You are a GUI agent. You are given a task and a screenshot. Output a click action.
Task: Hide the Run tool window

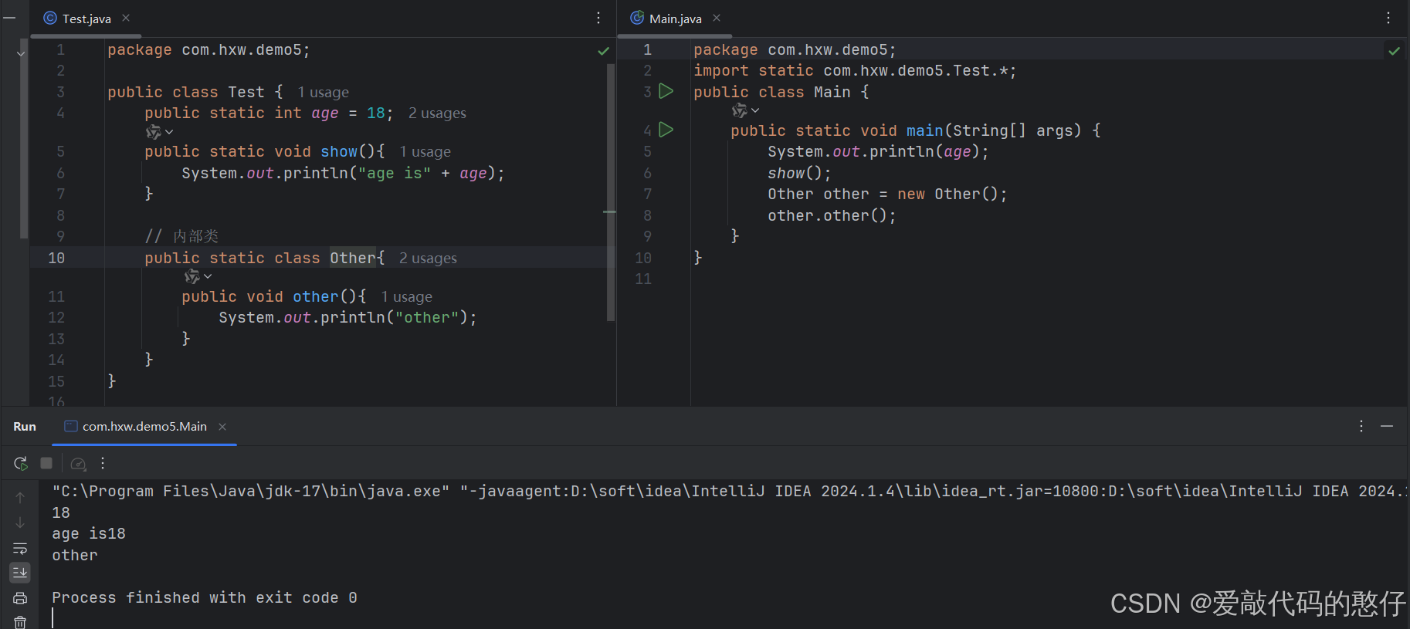(1387, 426)
